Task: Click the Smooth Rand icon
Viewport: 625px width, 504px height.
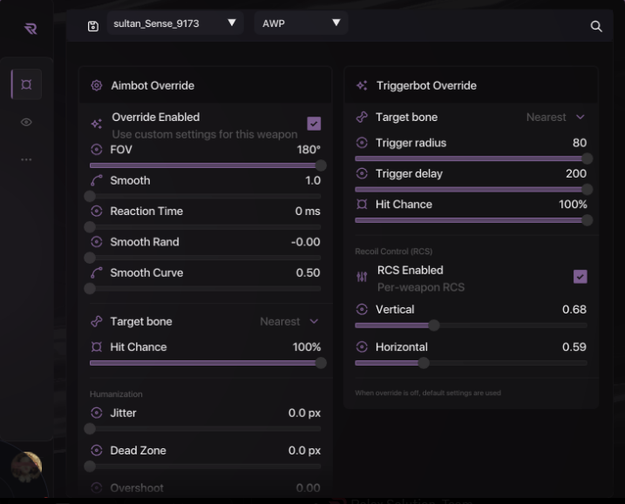Action: pos(97,242)
